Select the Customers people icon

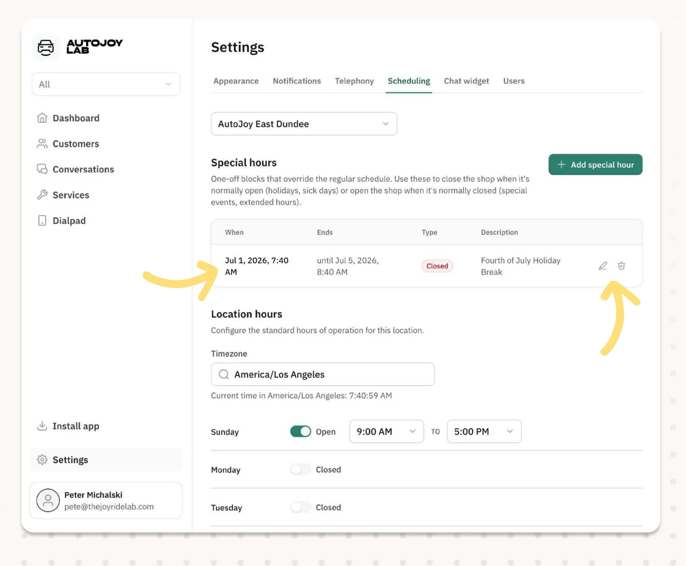42,144
